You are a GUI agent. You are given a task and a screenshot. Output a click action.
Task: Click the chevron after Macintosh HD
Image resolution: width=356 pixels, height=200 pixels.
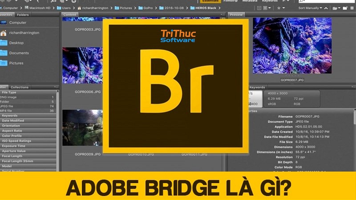tap(53, 8)
